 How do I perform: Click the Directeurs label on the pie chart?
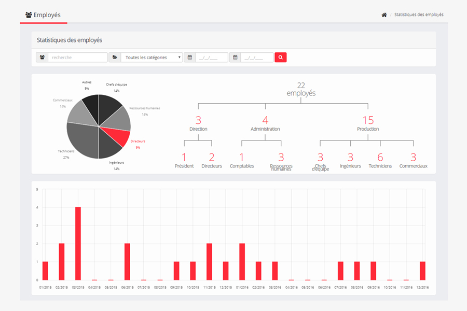[x=137, y=140]
